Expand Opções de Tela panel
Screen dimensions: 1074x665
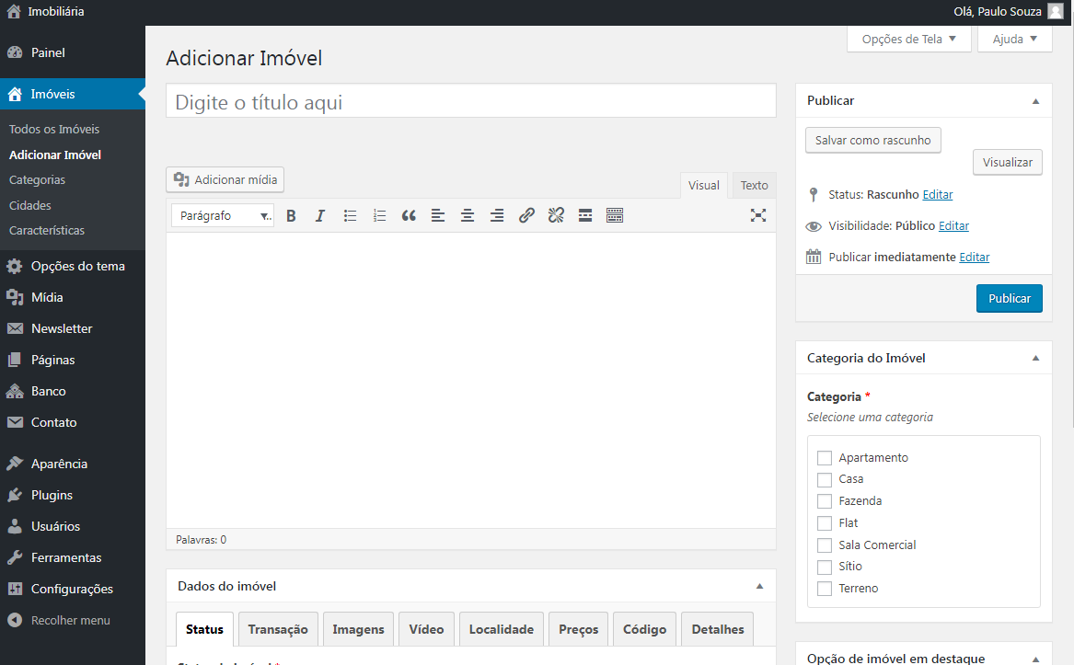909,39
